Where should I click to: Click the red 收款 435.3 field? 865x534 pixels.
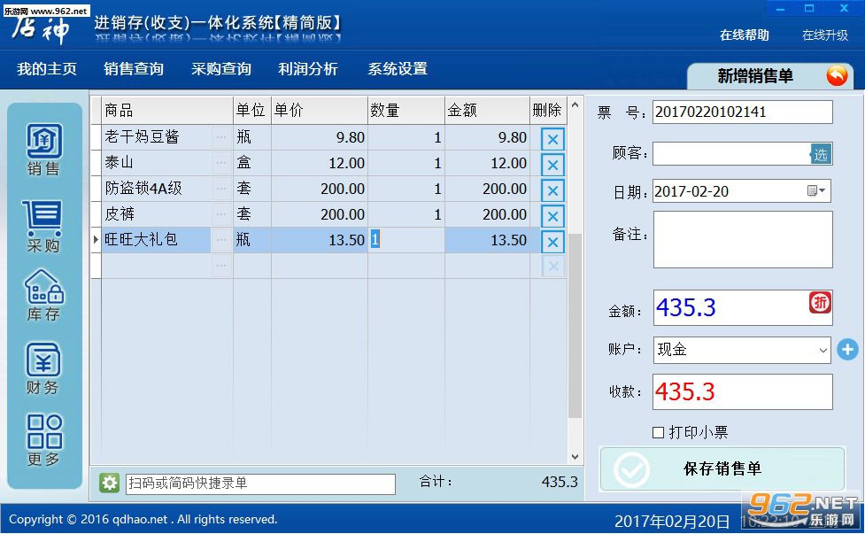pos(743,391)
